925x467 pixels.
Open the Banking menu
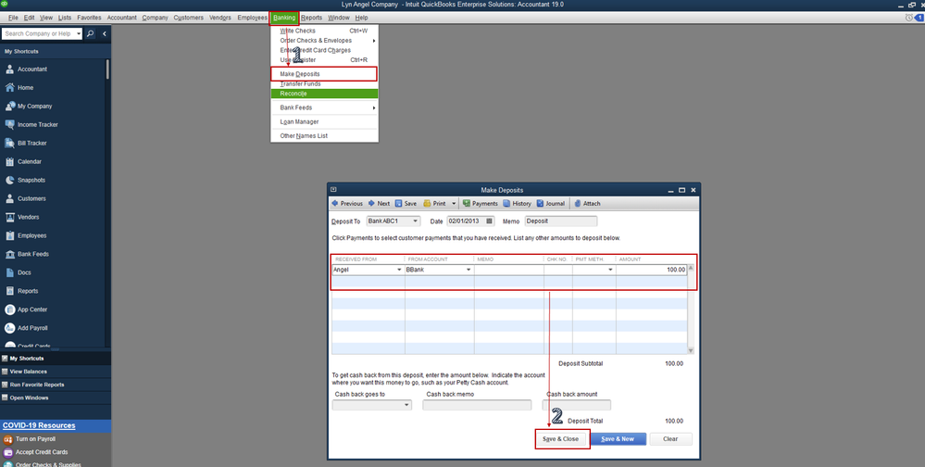tap(284, 18)
